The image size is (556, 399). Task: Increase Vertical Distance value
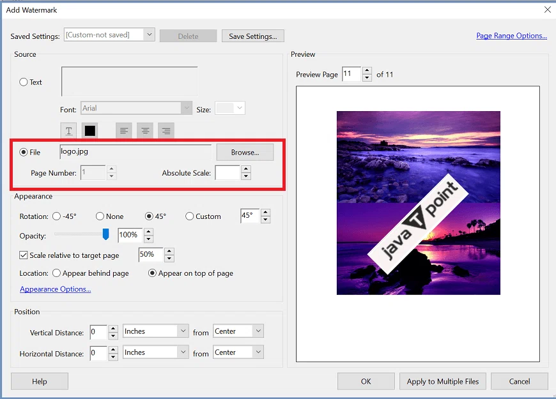[112, 329]
